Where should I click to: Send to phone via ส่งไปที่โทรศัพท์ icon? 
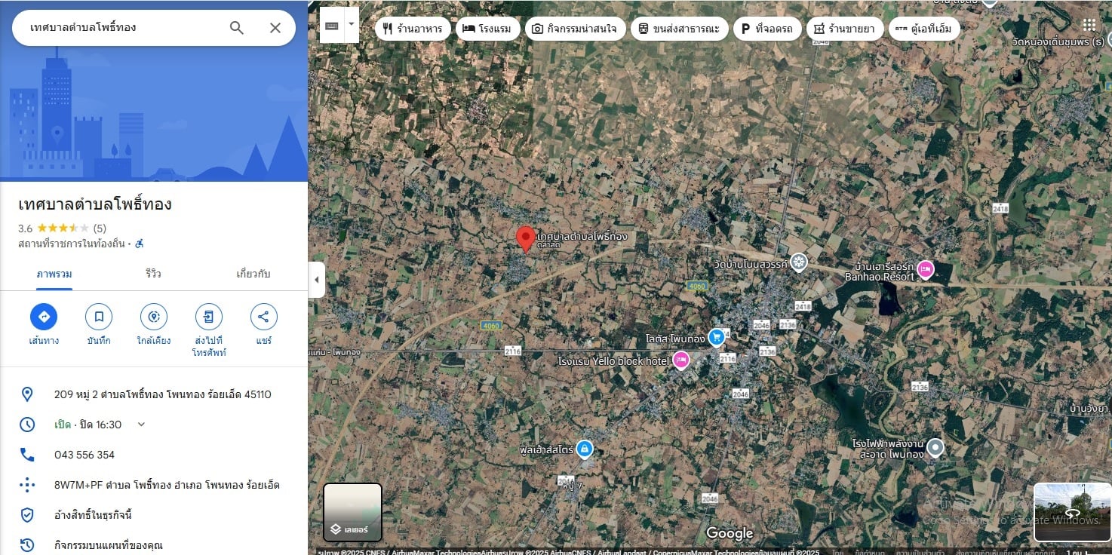pos(209,317)
